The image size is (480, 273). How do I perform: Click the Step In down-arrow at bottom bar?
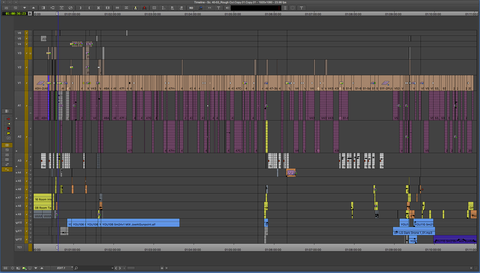[x=36, y=268]
